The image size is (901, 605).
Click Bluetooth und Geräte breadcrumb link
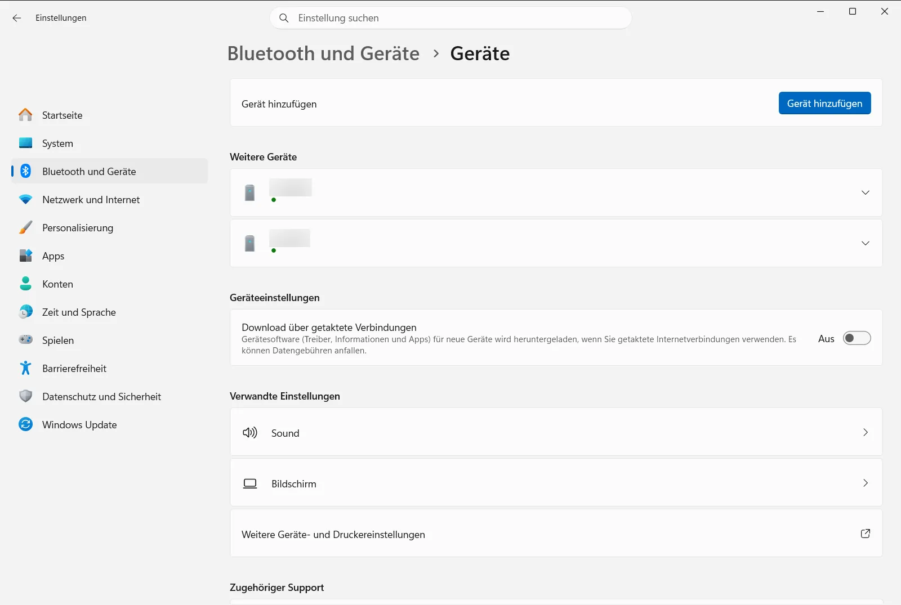(323, 53)
